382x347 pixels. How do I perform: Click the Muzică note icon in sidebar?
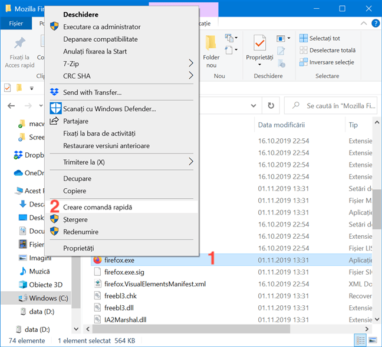tap(23, 271)
